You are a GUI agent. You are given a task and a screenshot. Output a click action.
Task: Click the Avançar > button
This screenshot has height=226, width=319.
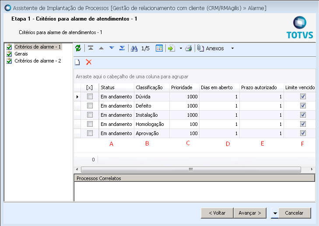tap(250, 213)
